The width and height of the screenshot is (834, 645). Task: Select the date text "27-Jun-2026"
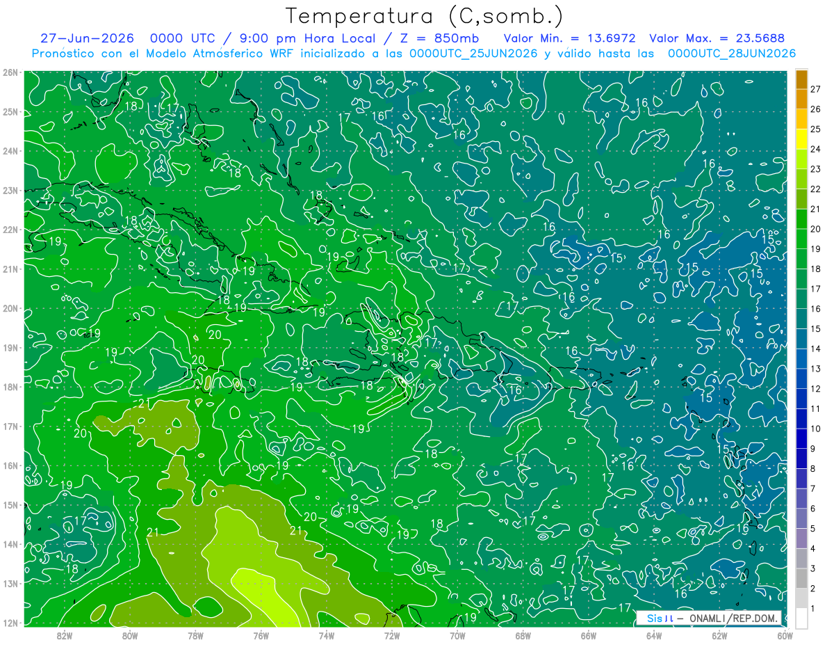coord(86,38)
